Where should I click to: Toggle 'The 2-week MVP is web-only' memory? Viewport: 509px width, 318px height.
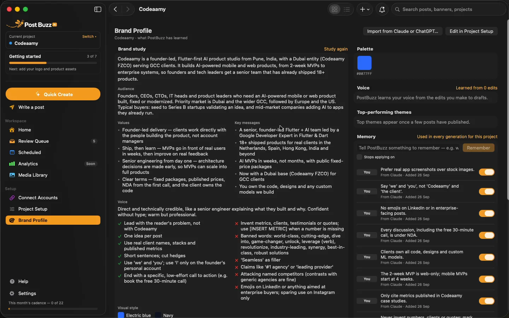coord(487,279)
